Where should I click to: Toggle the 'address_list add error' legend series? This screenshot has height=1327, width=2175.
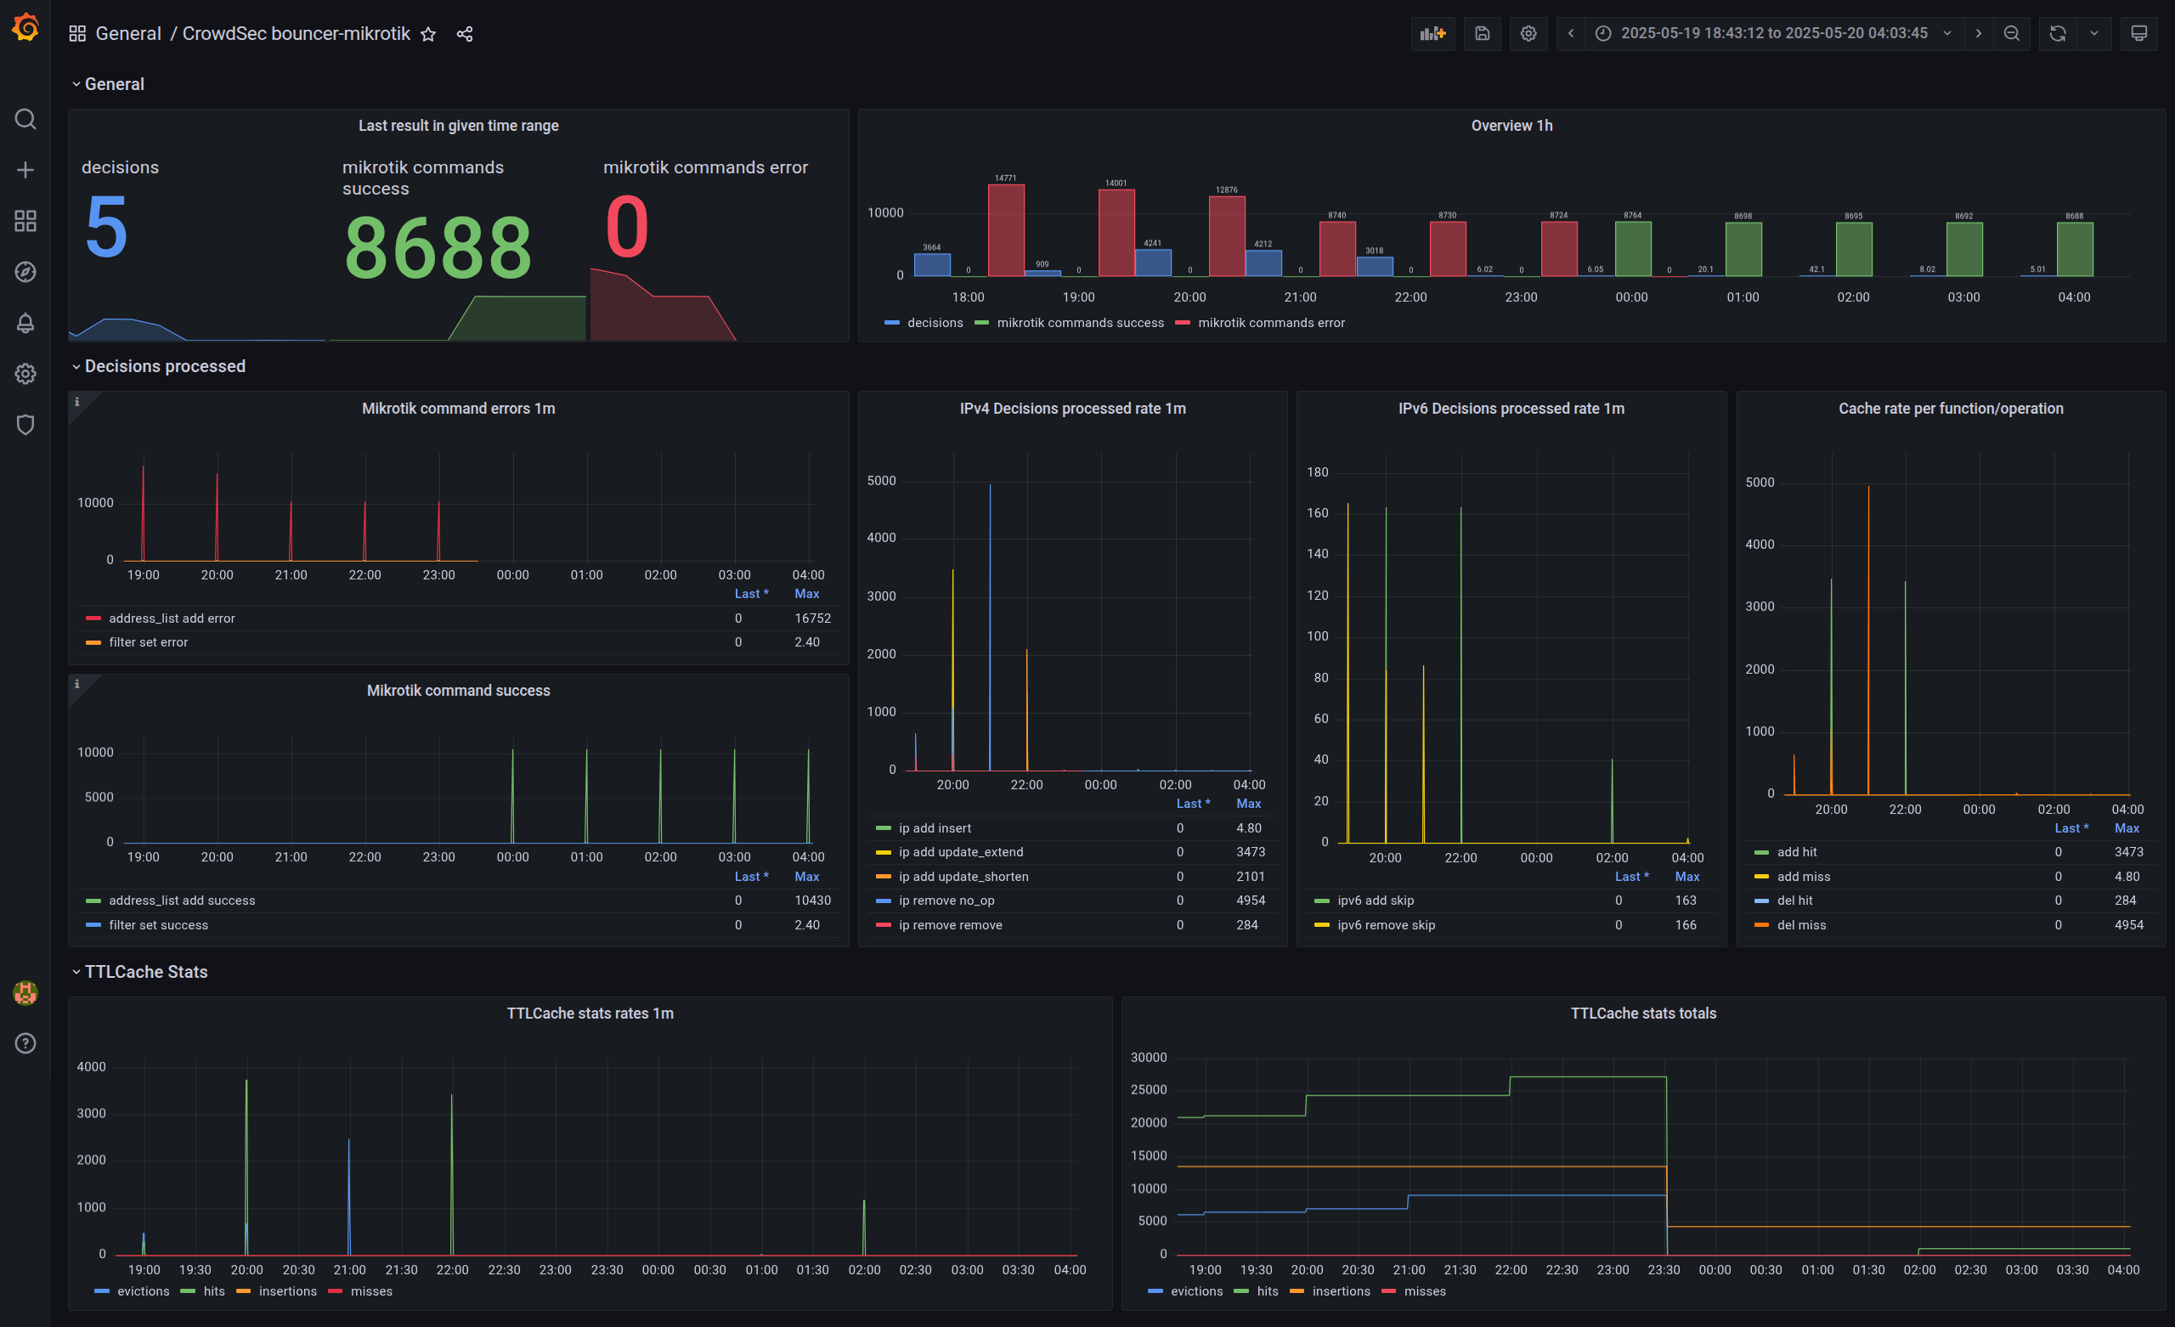tap(172, 618)
